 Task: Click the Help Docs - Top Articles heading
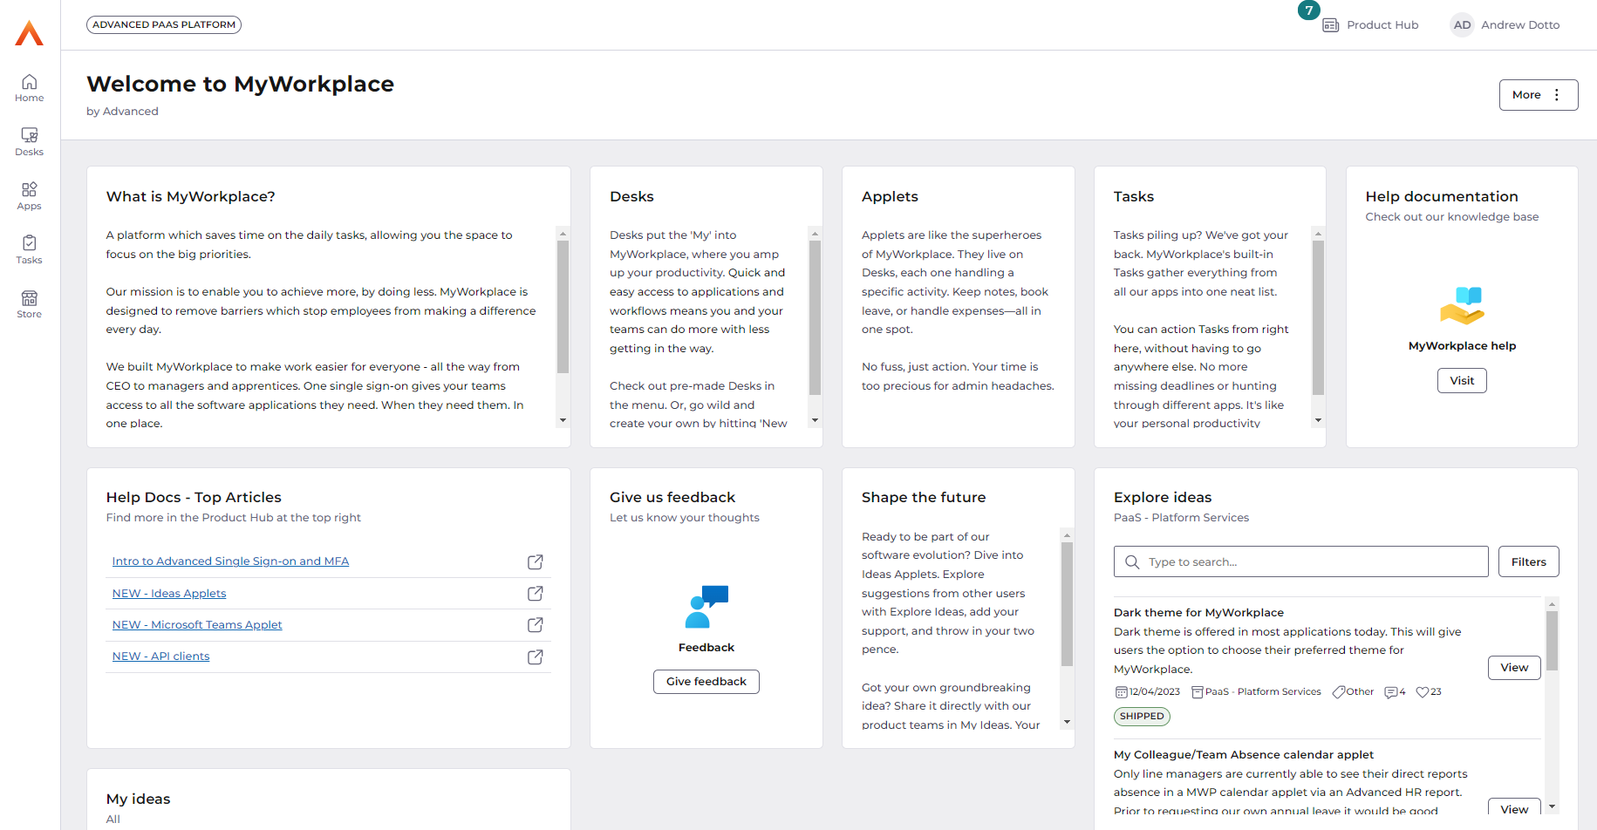(x=194, y=498)
